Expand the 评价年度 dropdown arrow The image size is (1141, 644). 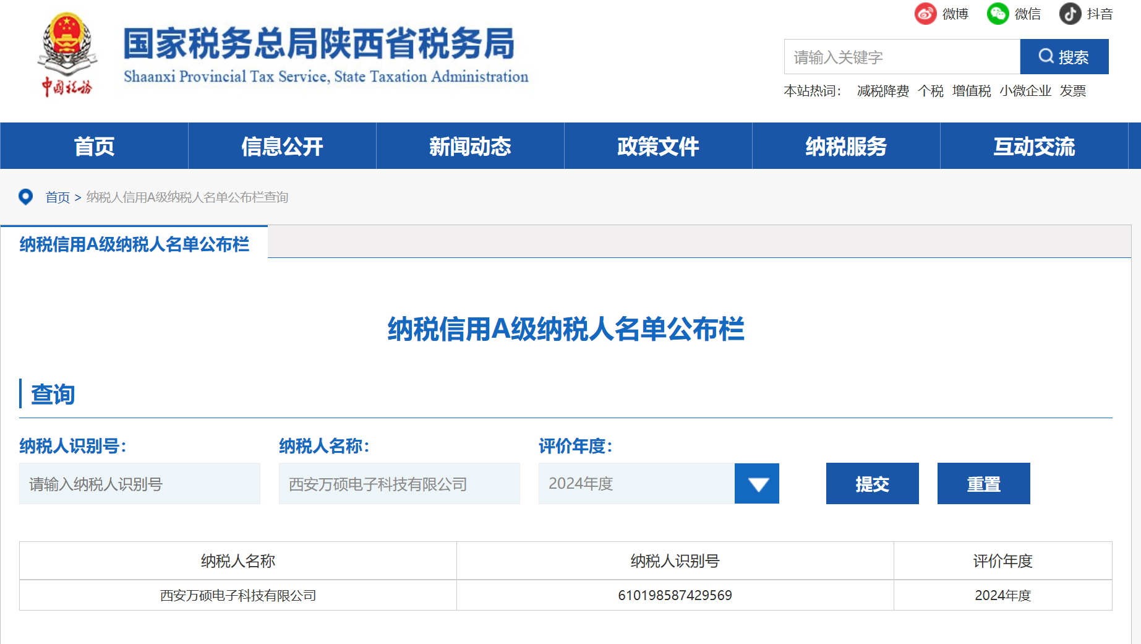[x=757, y=484]
